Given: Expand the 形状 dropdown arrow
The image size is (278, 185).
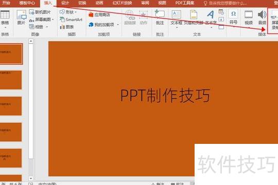Looking at the screenshot, I should [76, 12].
